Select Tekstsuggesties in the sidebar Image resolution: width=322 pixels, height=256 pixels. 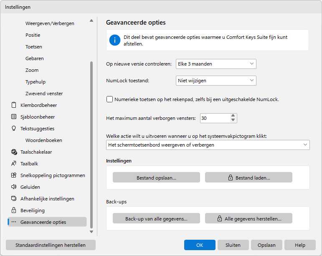click(37, 129)
